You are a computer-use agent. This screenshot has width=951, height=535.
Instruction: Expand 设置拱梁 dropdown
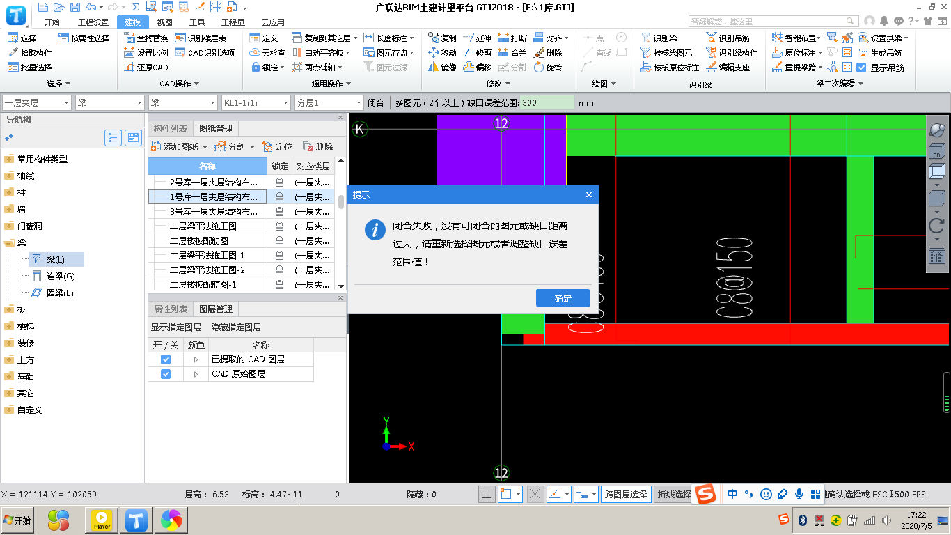pyautogui.click(x=906, y=38)
